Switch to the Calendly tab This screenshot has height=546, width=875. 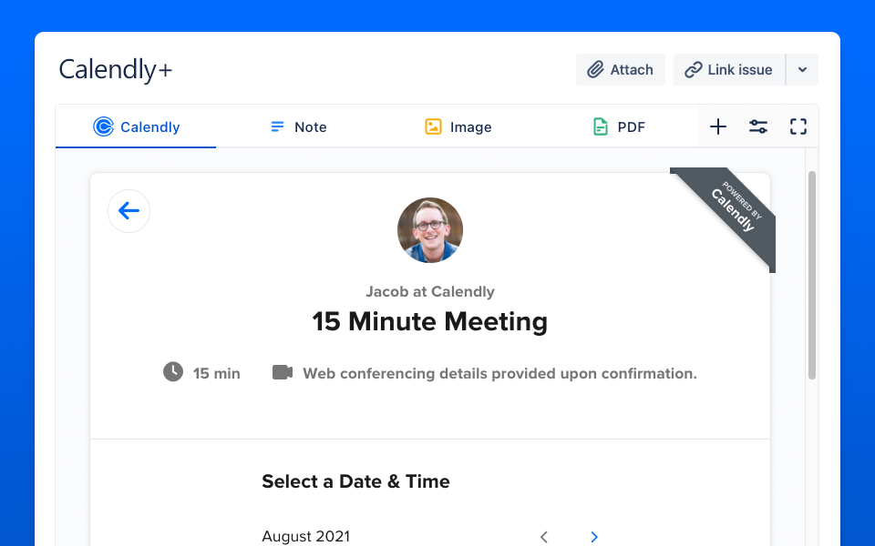pyautogui.click(x=136, y=127)
